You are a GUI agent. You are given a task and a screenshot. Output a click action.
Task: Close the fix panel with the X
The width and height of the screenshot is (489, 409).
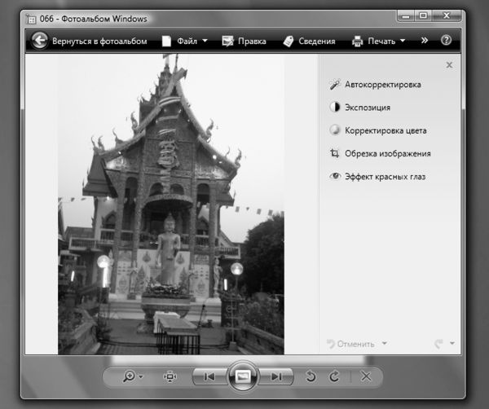pyautogui.click(x=449, y=65)
